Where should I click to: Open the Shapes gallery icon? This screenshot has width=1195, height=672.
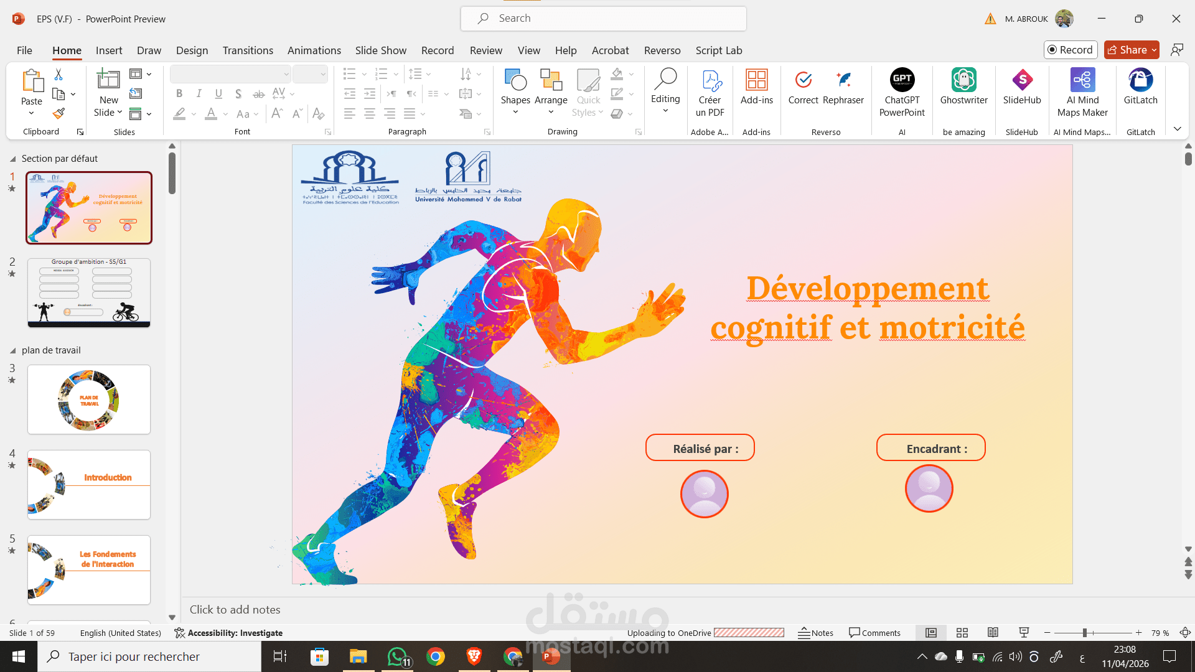coord(515,80)
